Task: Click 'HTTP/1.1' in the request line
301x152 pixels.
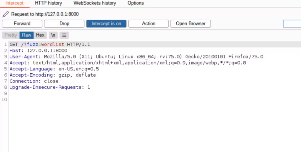Action: (x=78, y=45)
